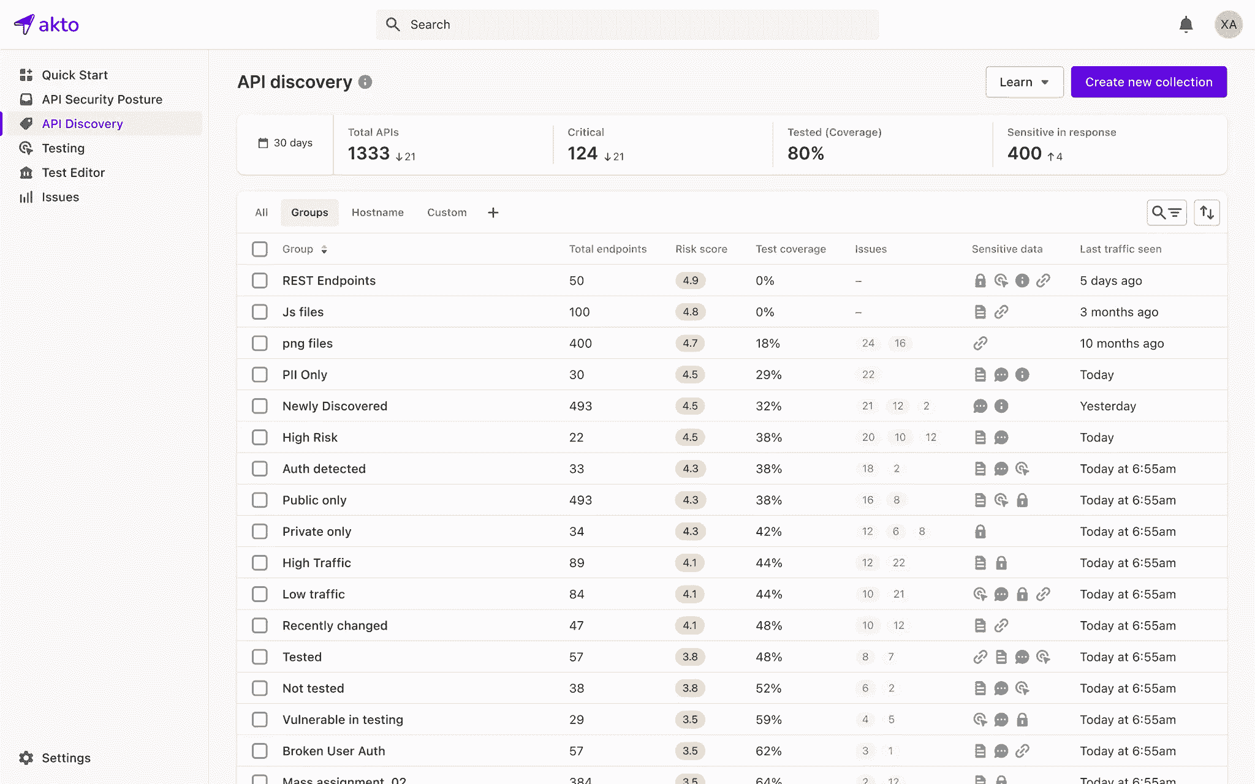Toggle the checkbox for PNG files row
Viewport: 1255px width, 784px height.
[259, 343]
